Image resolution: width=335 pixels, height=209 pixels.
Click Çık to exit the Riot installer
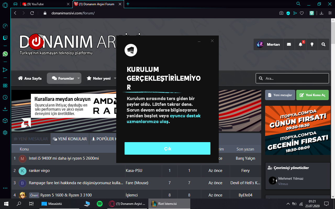[167, 148]
